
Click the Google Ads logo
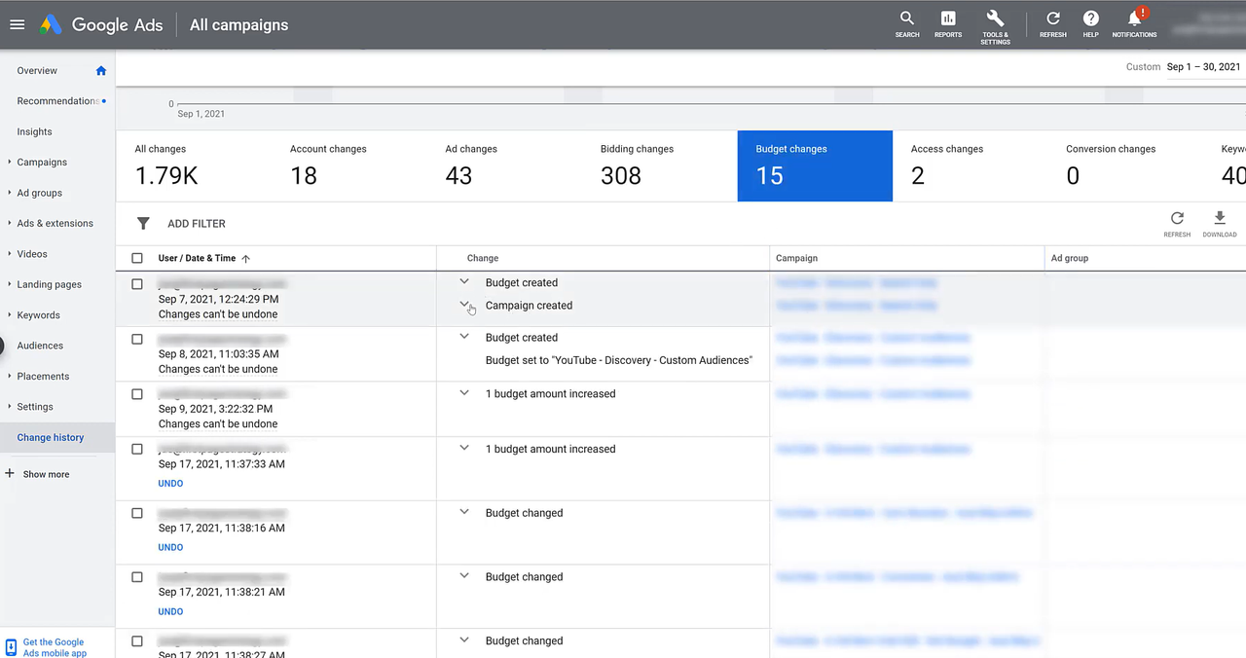pyautogui.click(x=101, y=25)
